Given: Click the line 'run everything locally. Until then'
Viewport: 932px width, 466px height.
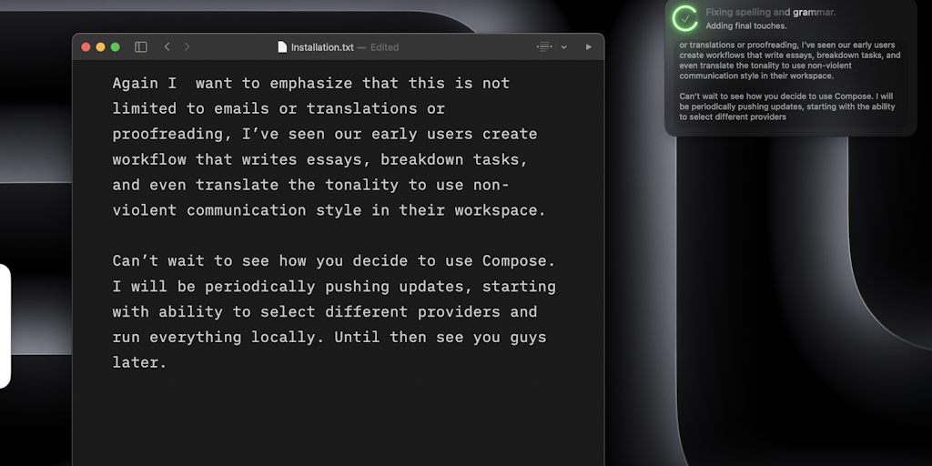Looking at the screenshot, I should [329, 338].
